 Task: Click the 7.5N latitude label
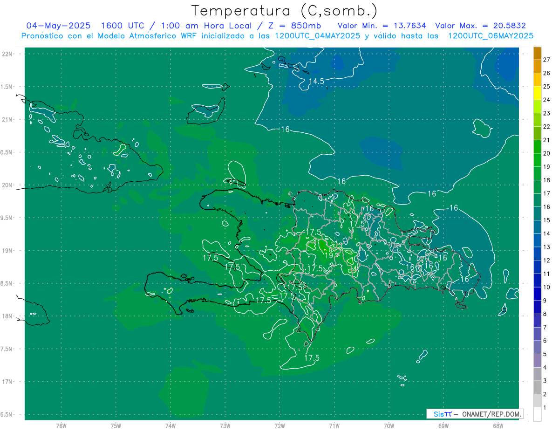7,350
